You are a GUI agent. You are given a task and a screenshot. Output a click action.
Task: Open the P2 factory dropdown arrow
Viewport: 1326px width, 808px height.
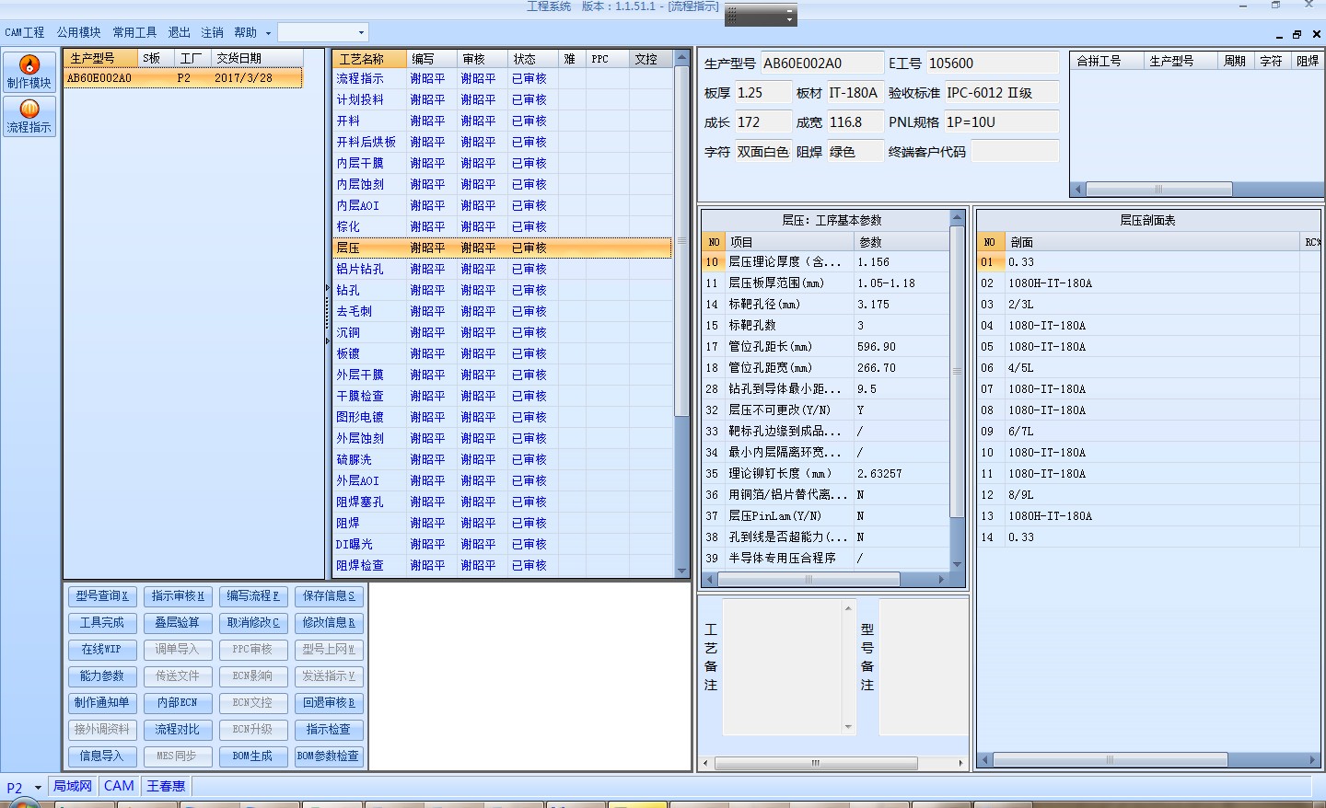click(38, 788)
